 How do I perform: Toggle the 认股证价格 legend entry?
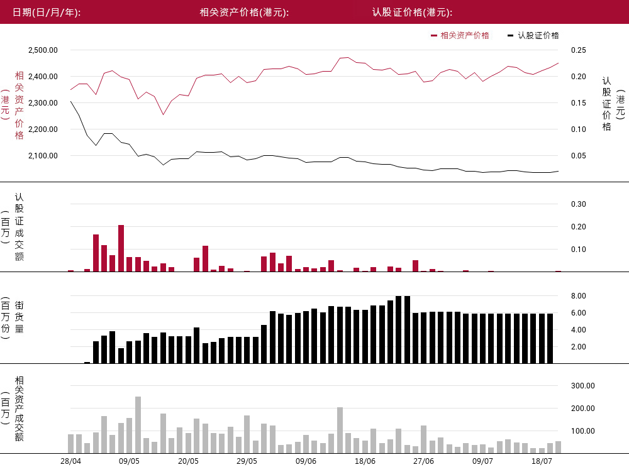pos(533,36)
